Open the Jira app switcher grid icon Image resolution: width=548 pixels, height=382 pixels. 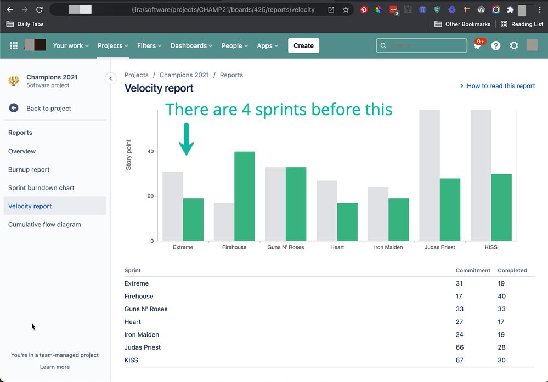[13, 45]
